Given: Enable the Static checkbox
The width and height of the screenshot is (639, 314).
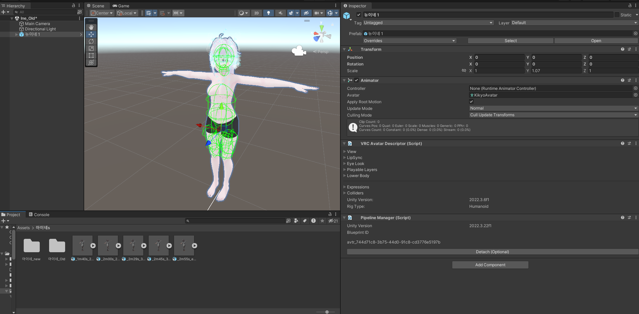Looking at the screenshot, I should (617, 15).
